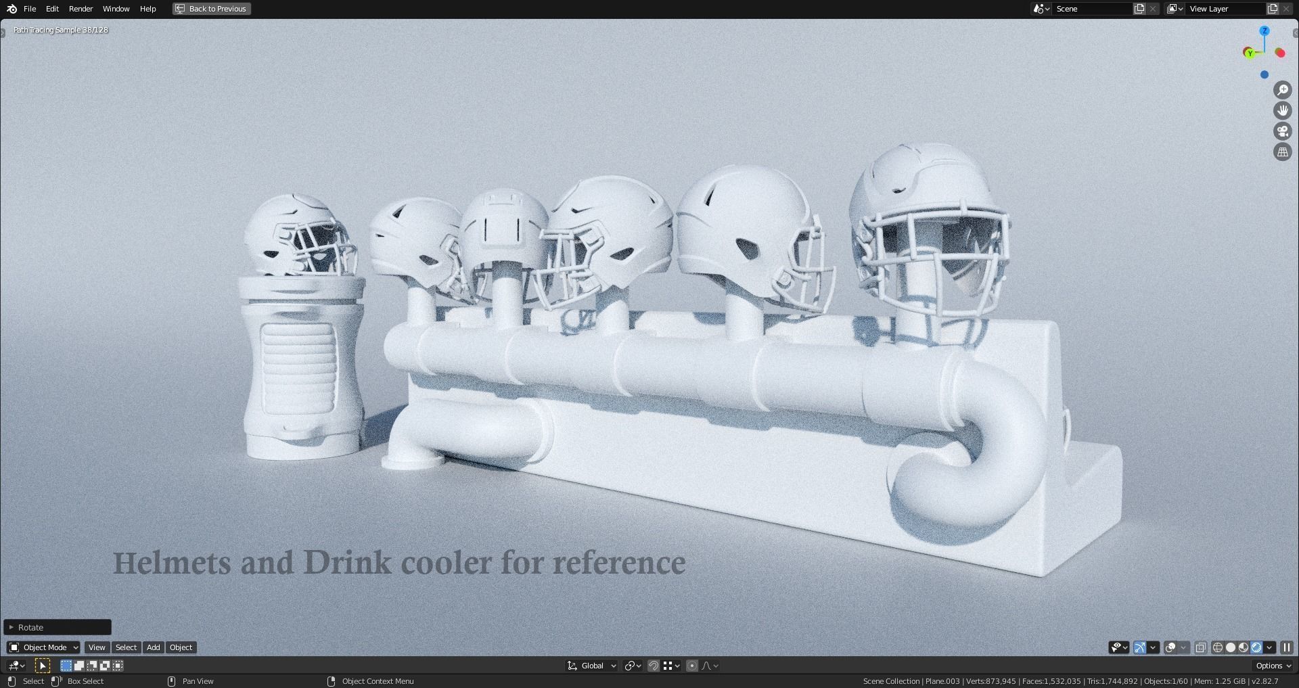1299x688 pixels.
Task: Remove the view layer with X icon
Action: coord(1286,9)
